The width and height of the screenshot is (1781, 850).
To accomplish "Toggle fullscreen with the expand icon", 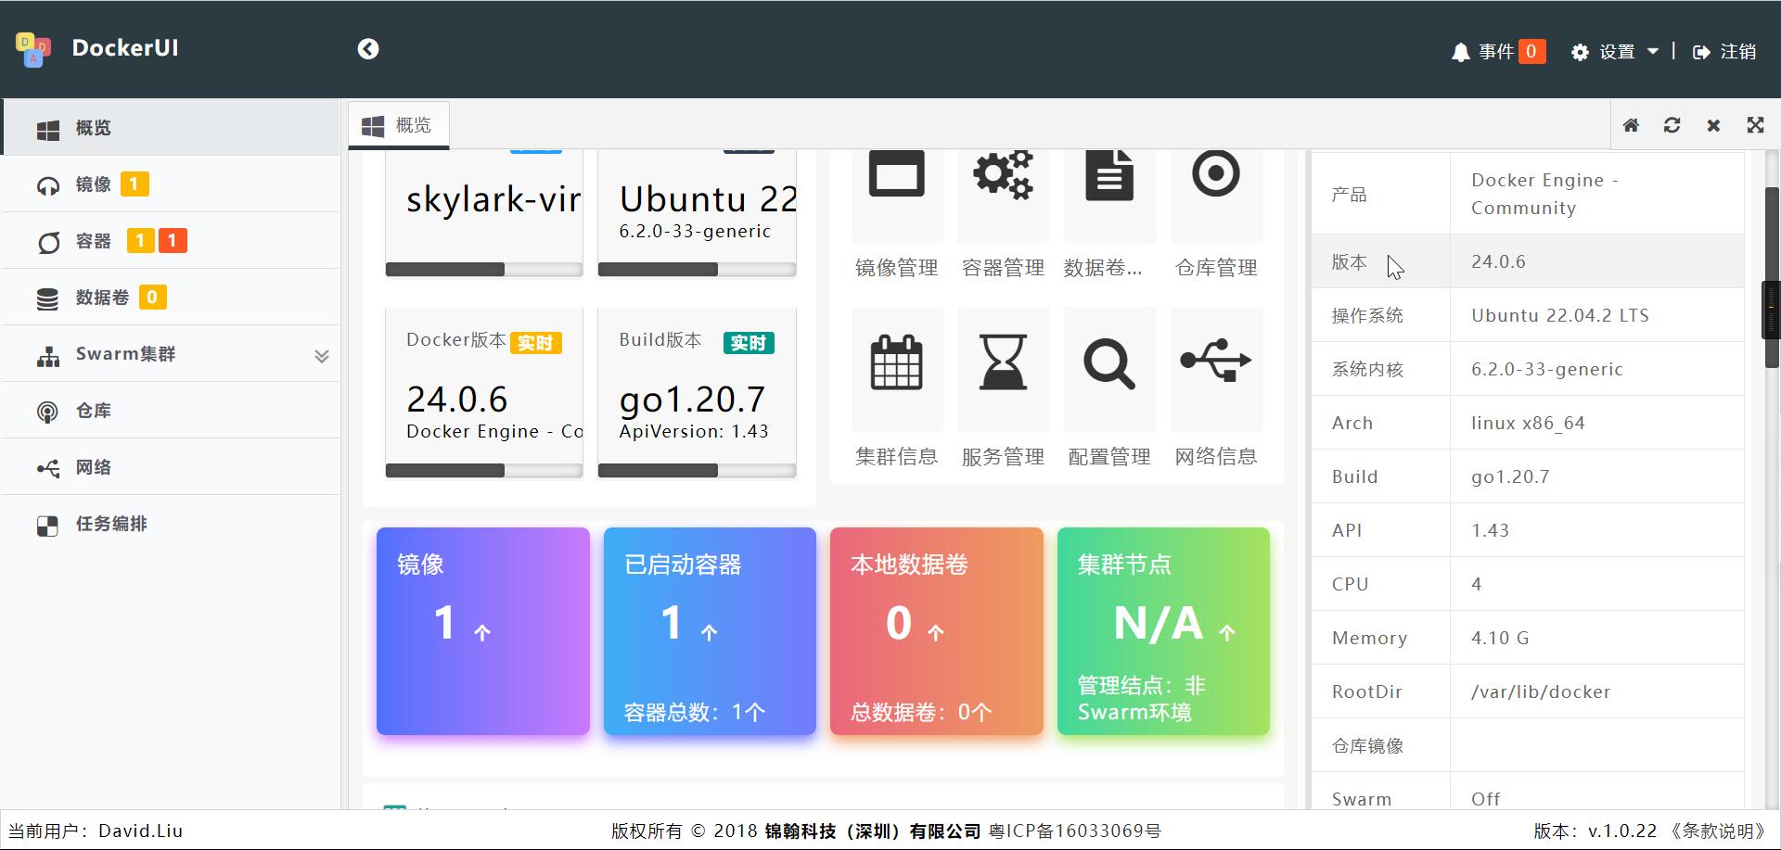I will tap(1755, 125).
